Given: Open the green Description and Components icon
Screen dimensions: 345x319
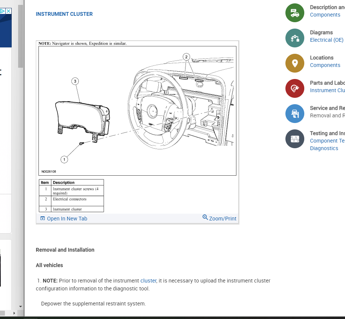Looking at the screenshot, I should pos(294,13).
